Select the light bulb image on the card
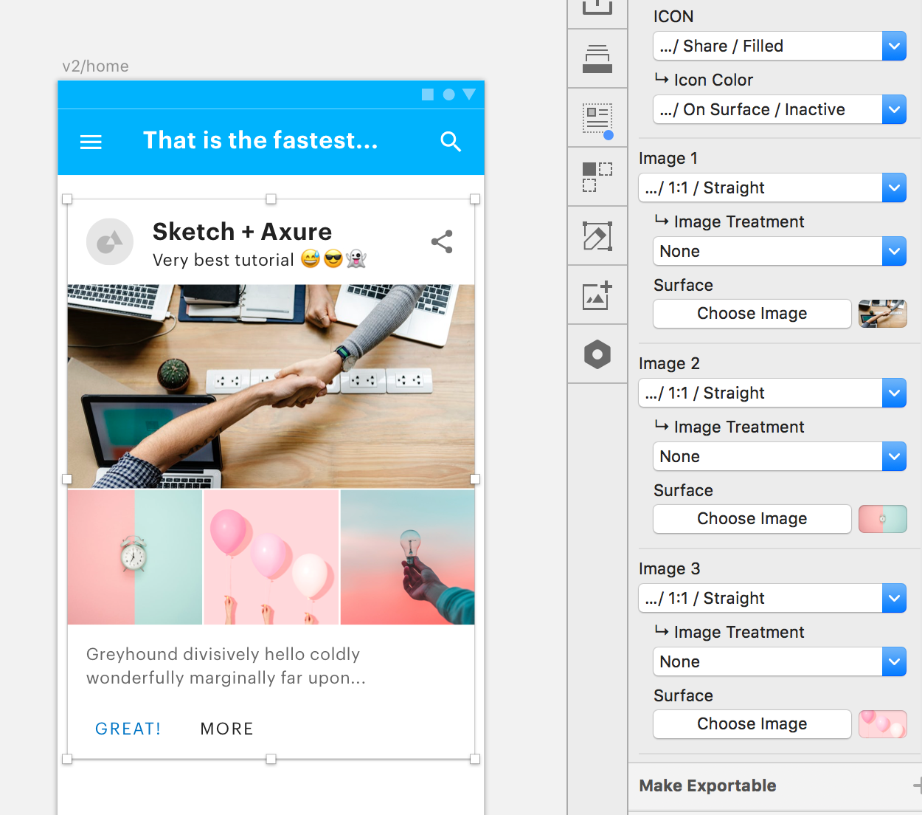Image resolution: width=922 pixels, height=815 pixels. tap(408, 557)
